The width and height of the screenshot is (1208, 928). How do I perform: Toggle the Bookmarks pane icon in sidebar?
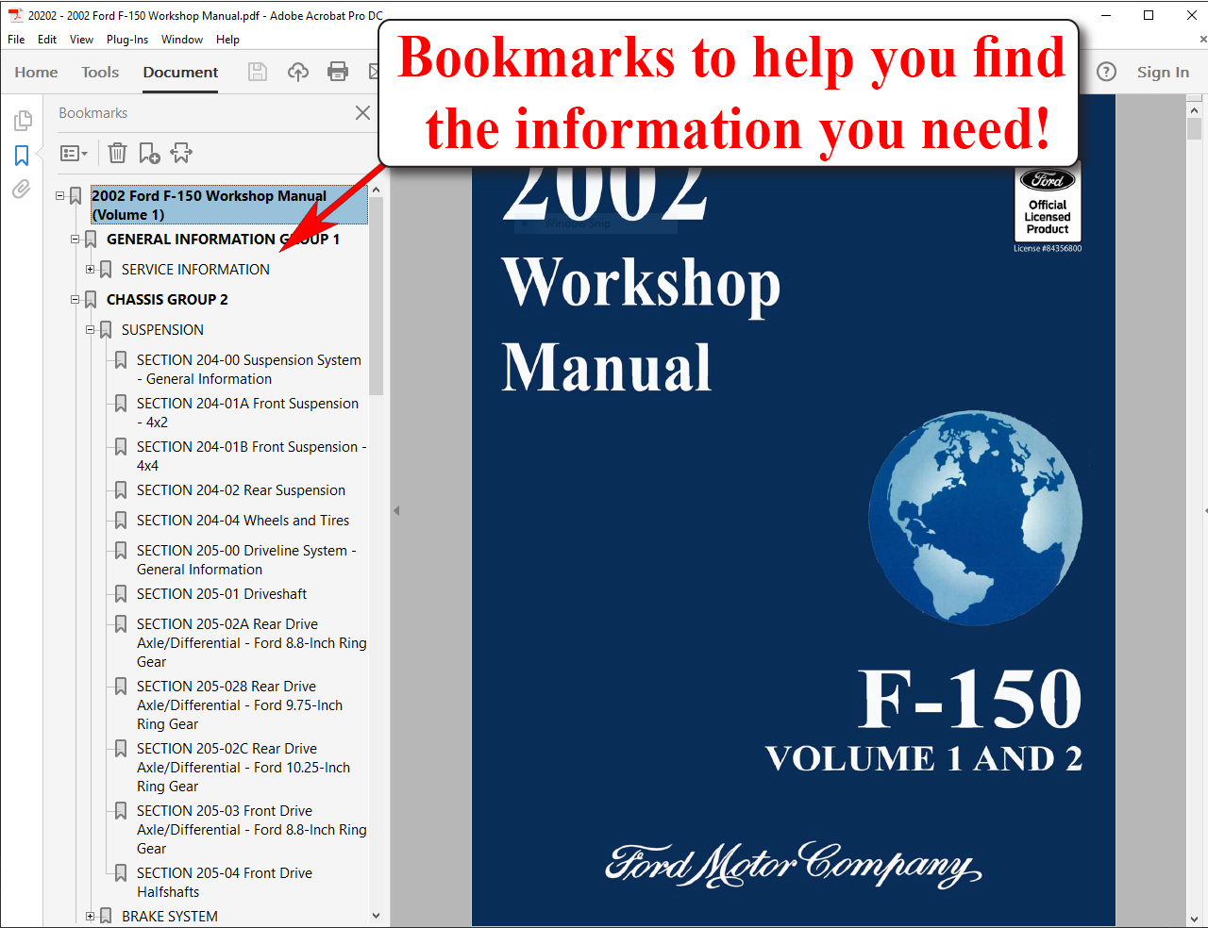pyautogui.click(x=22, y=156)
